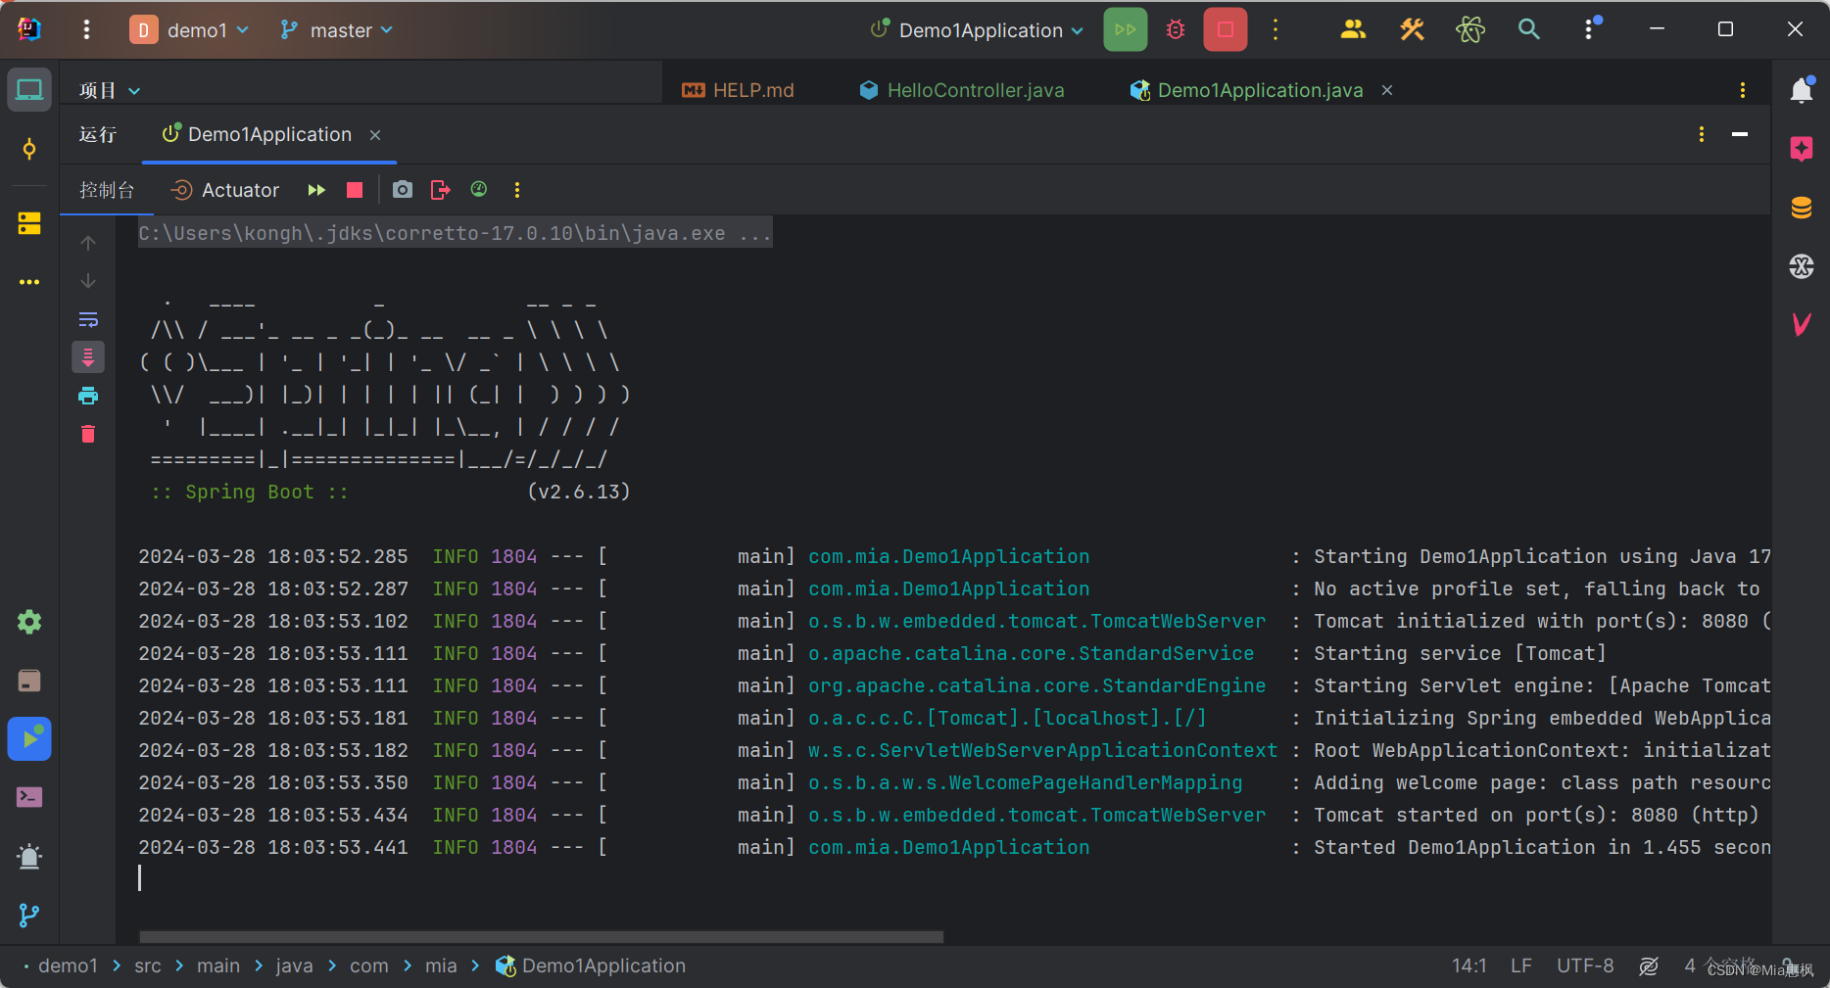
Task: Click the Build tools hammer icon
Action: [1412, 29]
